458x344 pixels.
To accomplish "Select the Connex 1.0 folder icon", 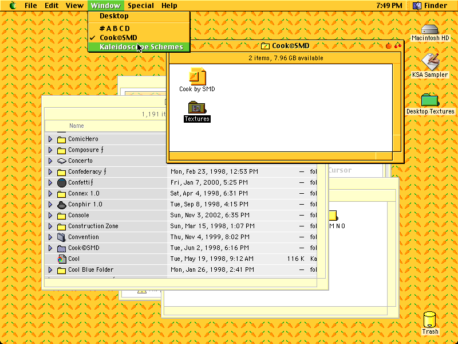I will click(61, 194).
